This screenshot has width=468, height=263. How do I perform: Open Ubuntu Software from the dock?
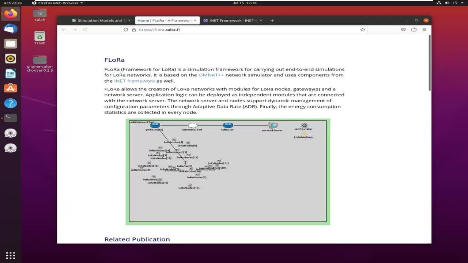[10, 88]
